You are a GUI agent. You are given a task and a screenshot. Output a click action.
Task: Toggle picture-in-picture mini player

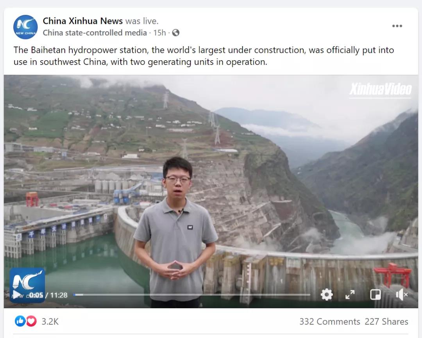tap(376, 295)
